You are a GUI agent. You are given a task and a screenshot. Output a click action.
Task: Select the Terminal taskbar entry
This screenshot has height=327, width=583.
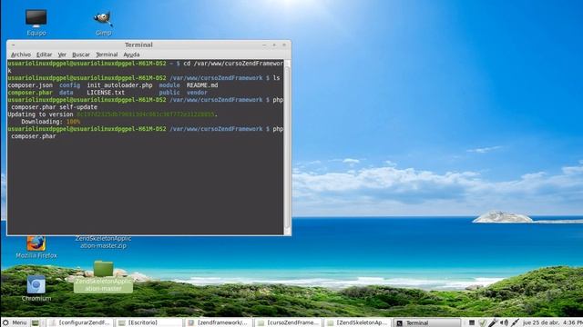point(427,322)
